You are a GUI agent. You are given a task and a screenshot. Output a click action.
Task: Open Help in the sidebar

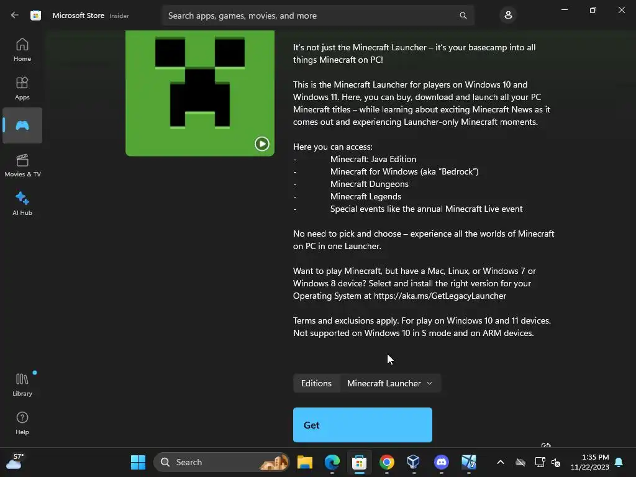pyautogui.click(x=22, y=423)
